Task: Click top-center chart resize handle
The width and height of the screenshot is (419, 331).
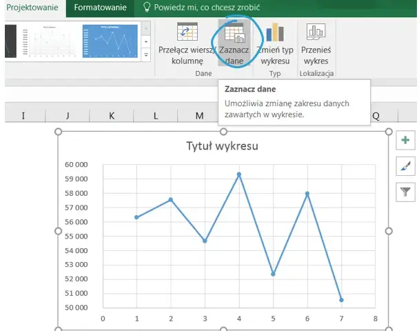Action: (x=224, y=132)
